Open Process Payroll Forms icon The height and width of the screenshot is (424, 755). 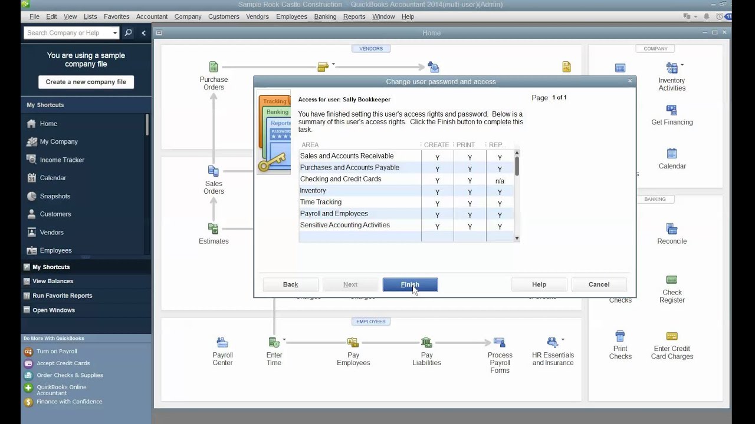500,343
